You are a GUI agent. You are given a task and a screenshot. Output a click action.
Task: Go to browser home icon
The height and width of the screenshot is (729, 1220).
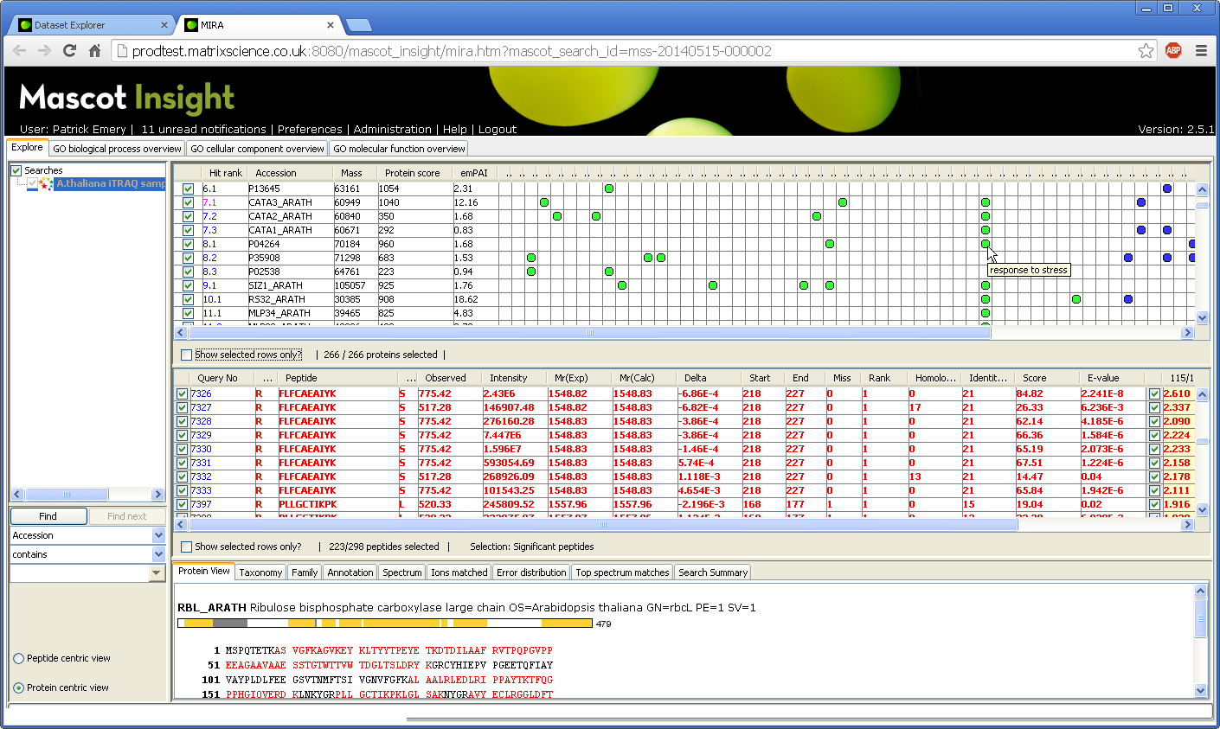pyautogui.click(x=95, y=51)
